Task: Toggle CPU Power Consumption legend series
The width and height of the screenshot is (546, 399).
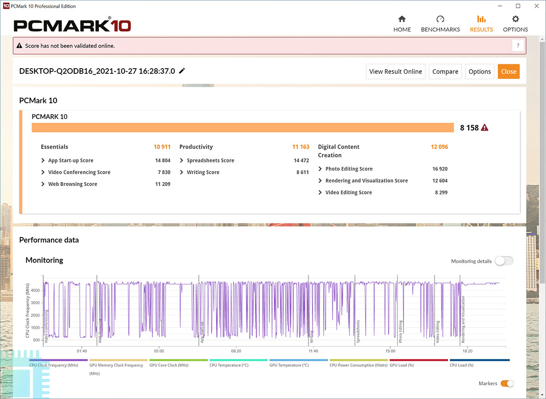Action: (x=358, y=363)
